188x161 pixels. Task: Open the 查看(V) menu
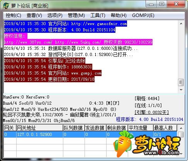pos(34,15)
